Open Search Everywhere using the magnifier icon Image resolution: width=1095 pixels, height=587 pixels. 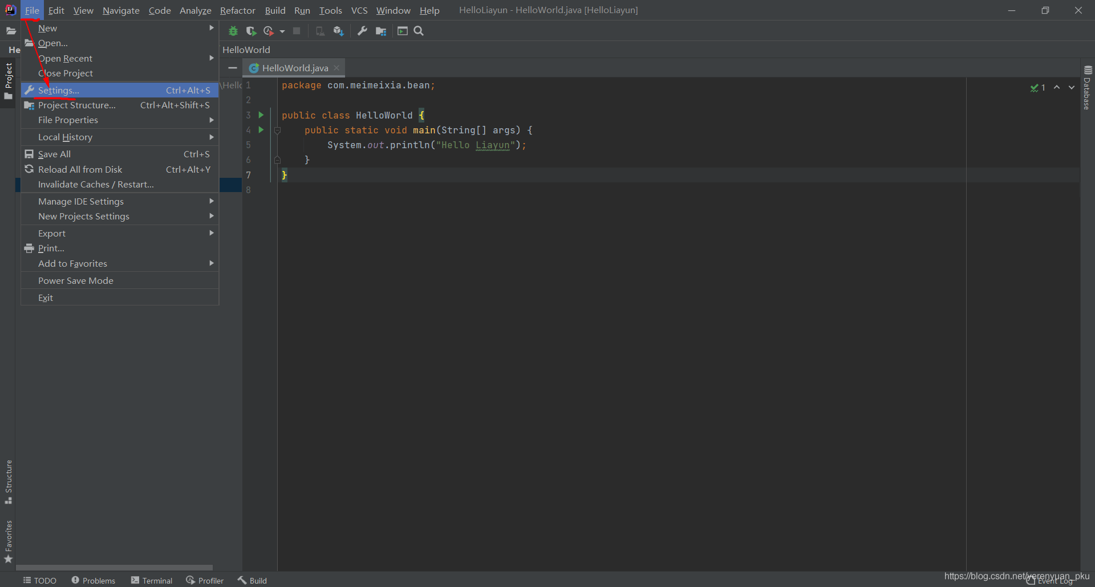coord(419,31)
